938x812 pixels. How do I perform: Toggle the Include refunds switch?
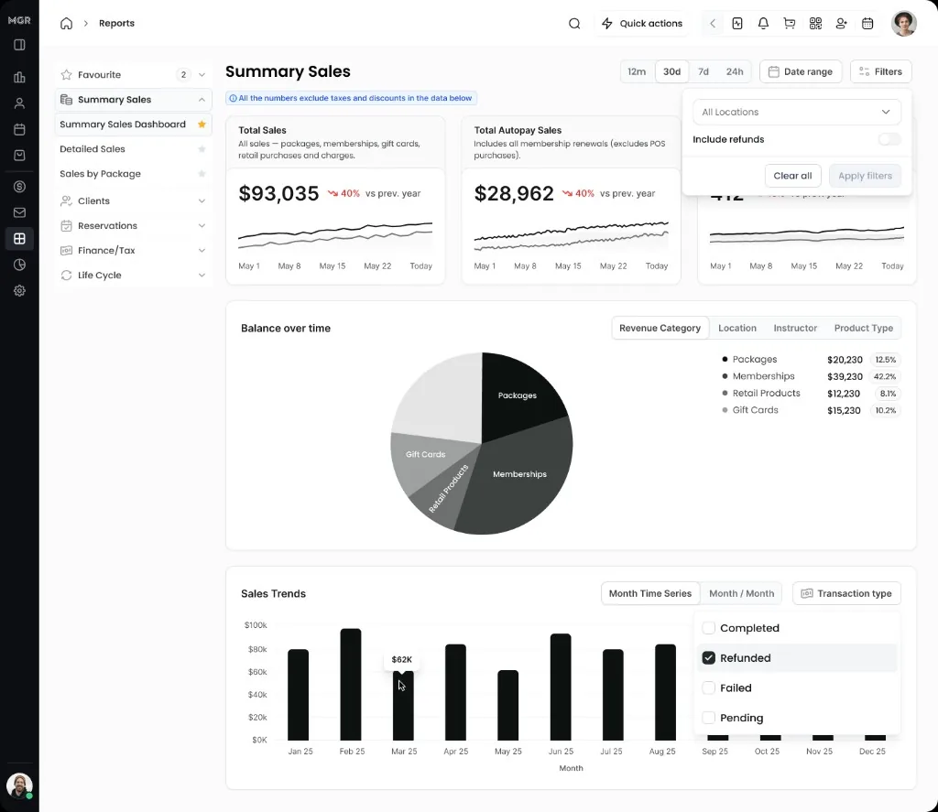pos(889,139)
